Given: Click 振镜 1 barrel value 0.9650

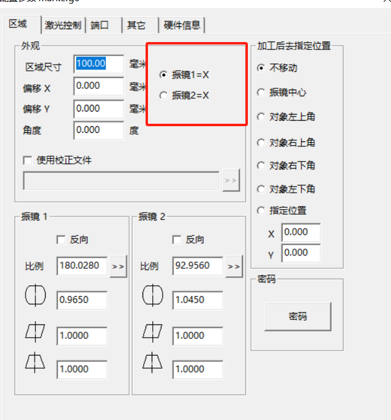Looking at the screenshot, I should 82,300.
